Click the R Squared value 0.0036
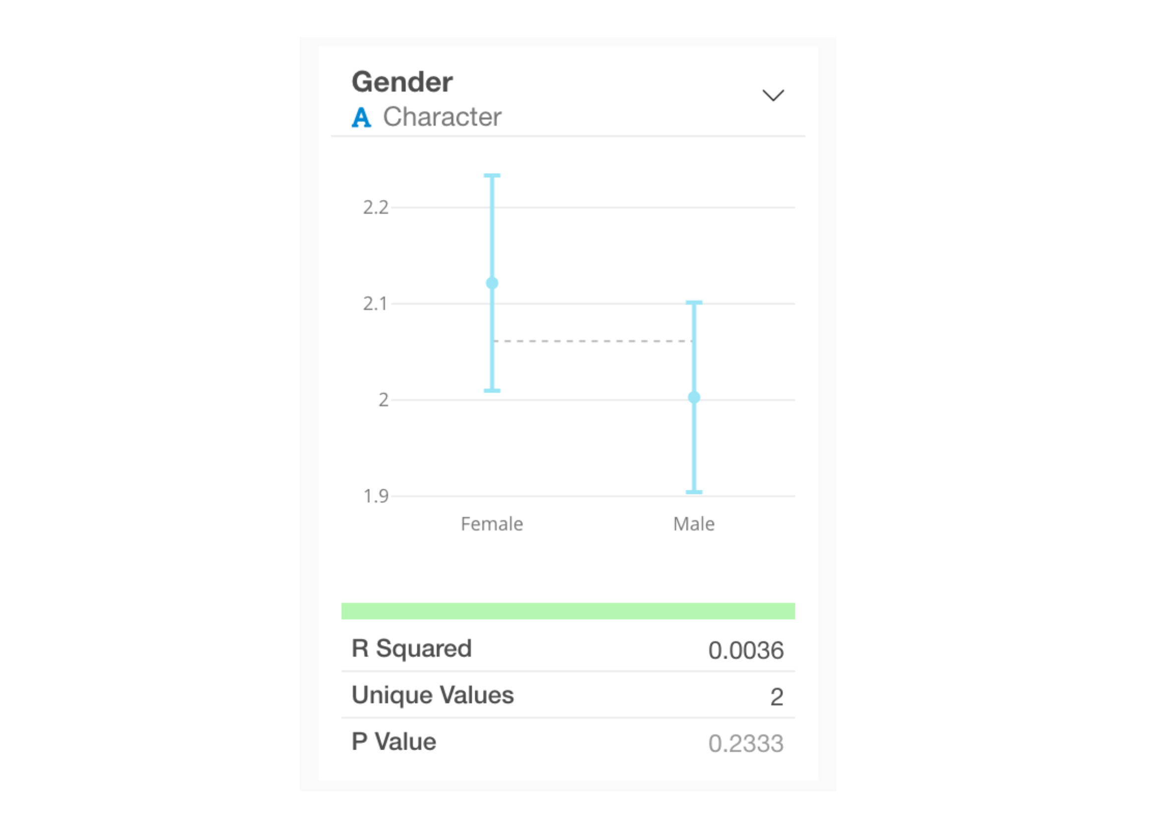Viewport: 1166px width, 822px height. (746, 650)
